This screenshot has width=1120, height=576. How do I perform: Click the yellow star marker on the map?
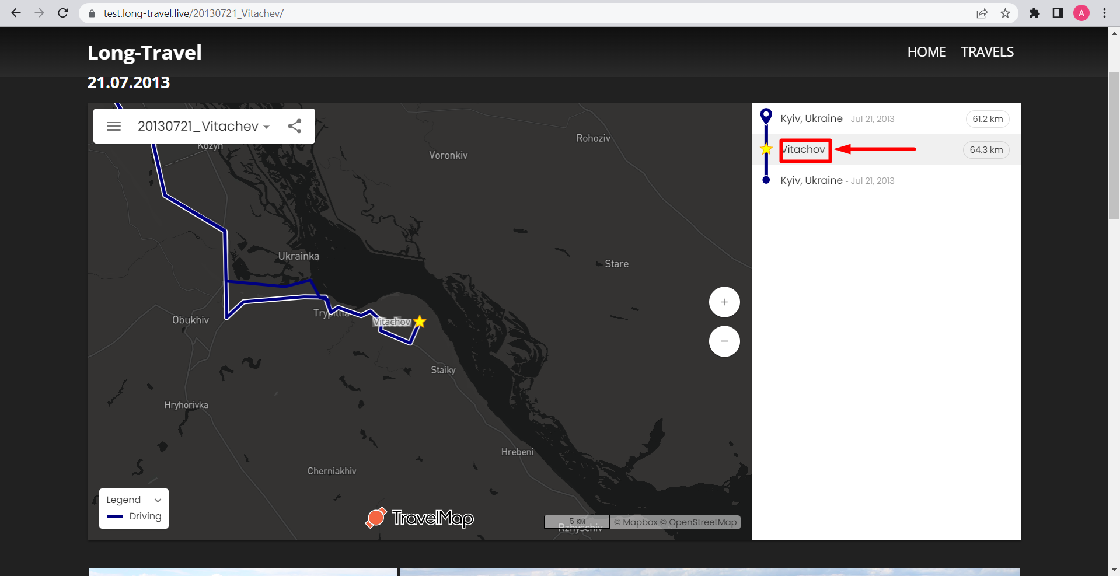point(420,322)
